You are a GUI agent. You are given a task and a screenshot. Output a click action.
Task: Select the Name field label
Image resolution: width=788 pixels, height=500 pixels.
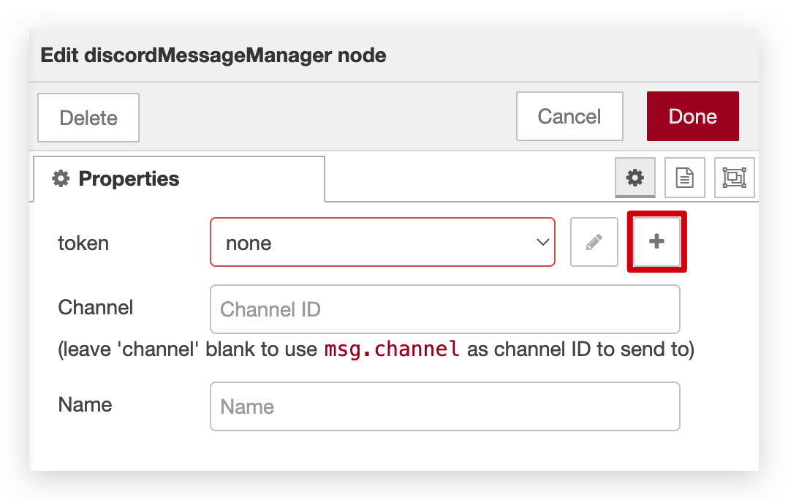point(85,404)
